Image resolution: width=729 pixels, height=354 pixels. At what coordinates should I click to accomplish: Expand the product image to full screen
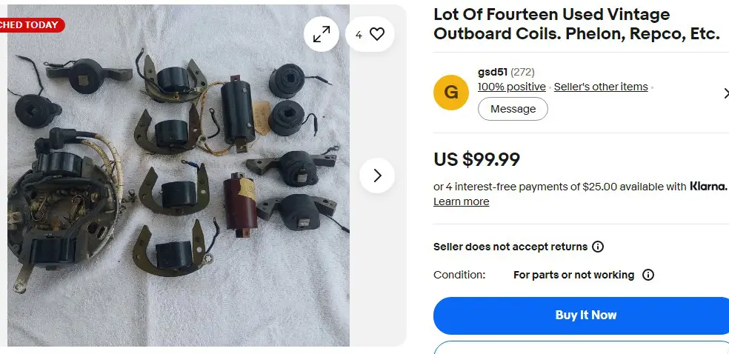(x=322, y=34)
